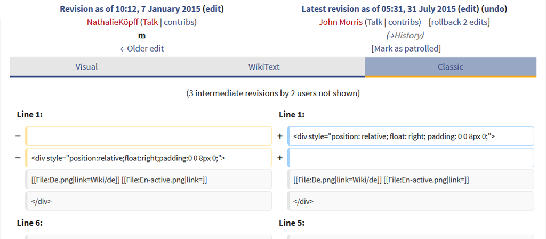The height and width of the screenshot is (239, 546).
Task: Open the 10:12, 7 January 2015 revision
Action: click(130, 9)
